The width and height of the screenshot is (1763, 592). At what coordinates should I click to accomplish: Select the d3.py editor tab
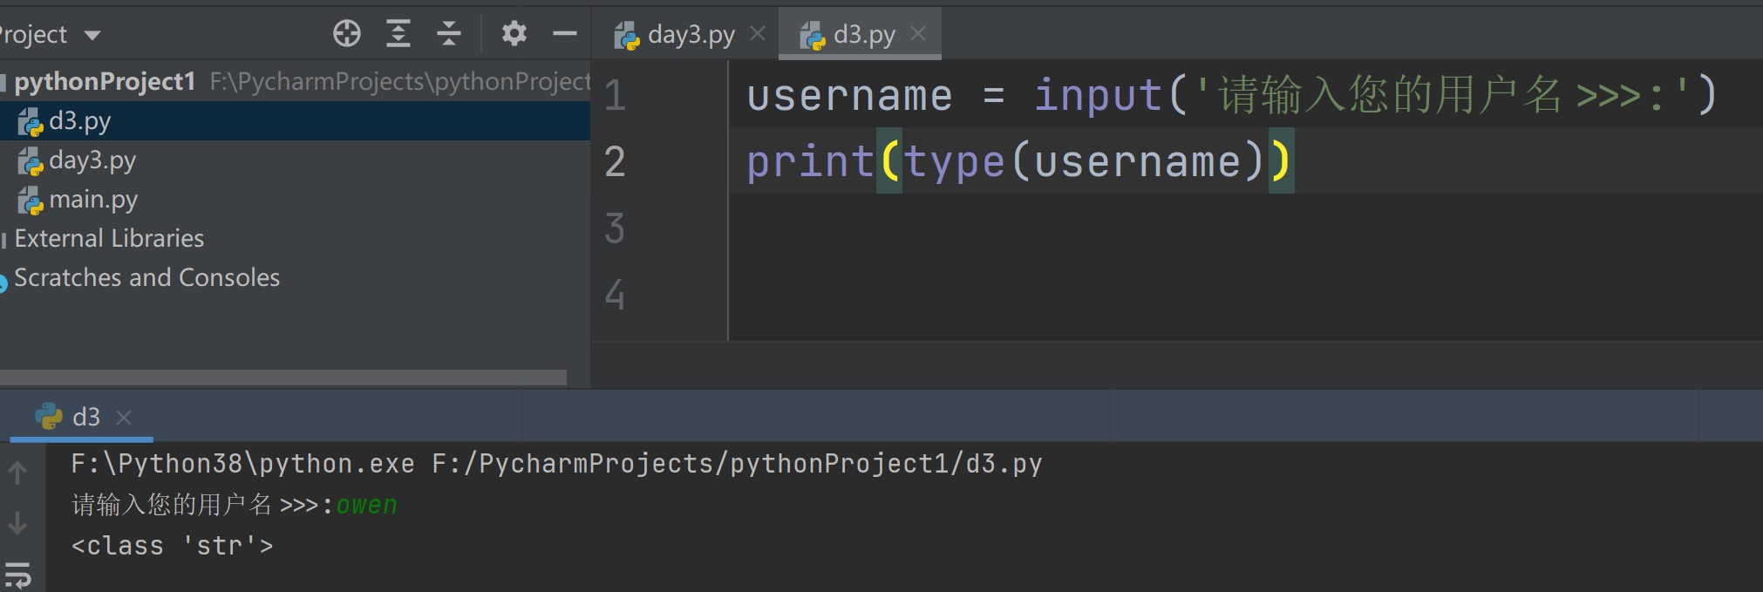(x=863, y=35)
